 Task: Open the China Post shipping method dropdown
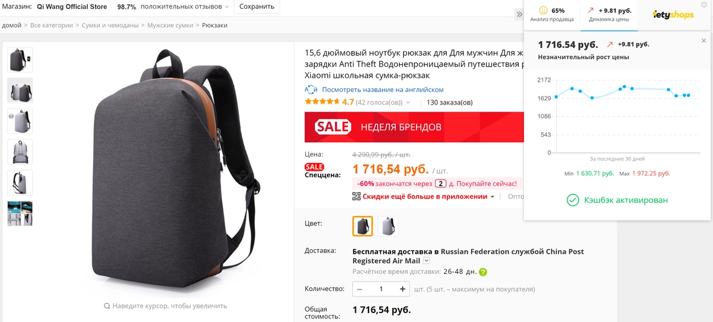(427, 261)
